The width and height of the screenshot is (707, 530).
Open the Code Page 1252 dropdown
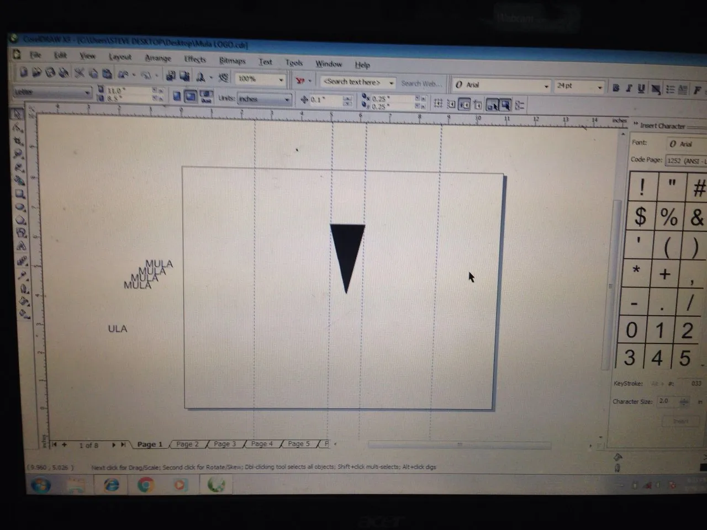[x=686, y=161]
